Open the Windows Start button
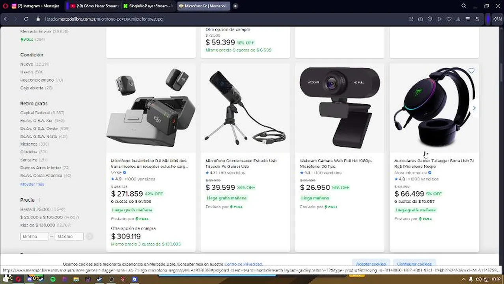This screenshot has height=284, width=504. pos(5,279)
